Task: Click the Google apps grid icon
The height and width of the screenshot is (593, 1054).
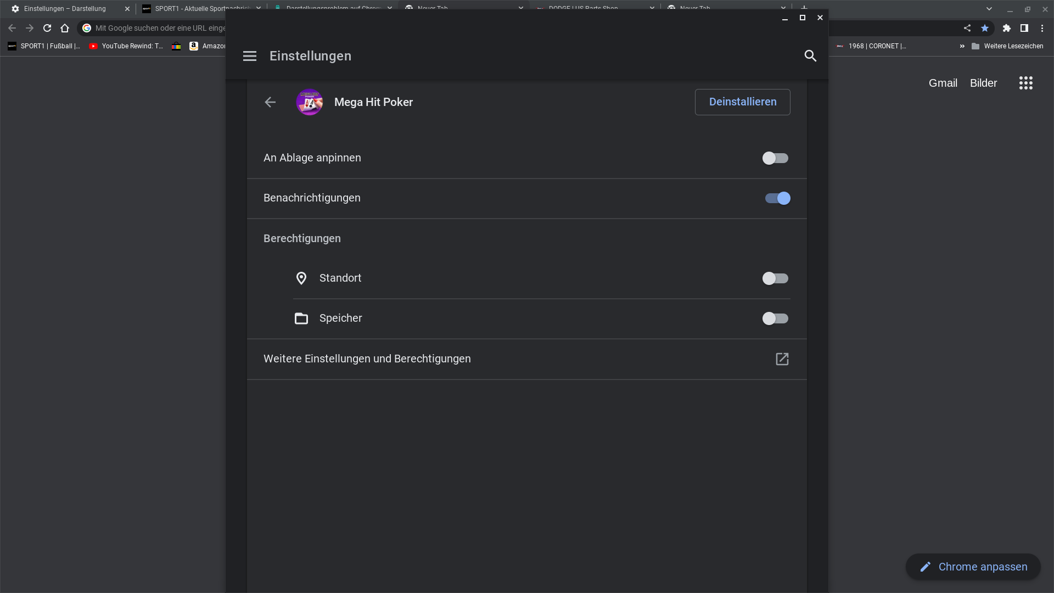Action: tap(1025, 83)
